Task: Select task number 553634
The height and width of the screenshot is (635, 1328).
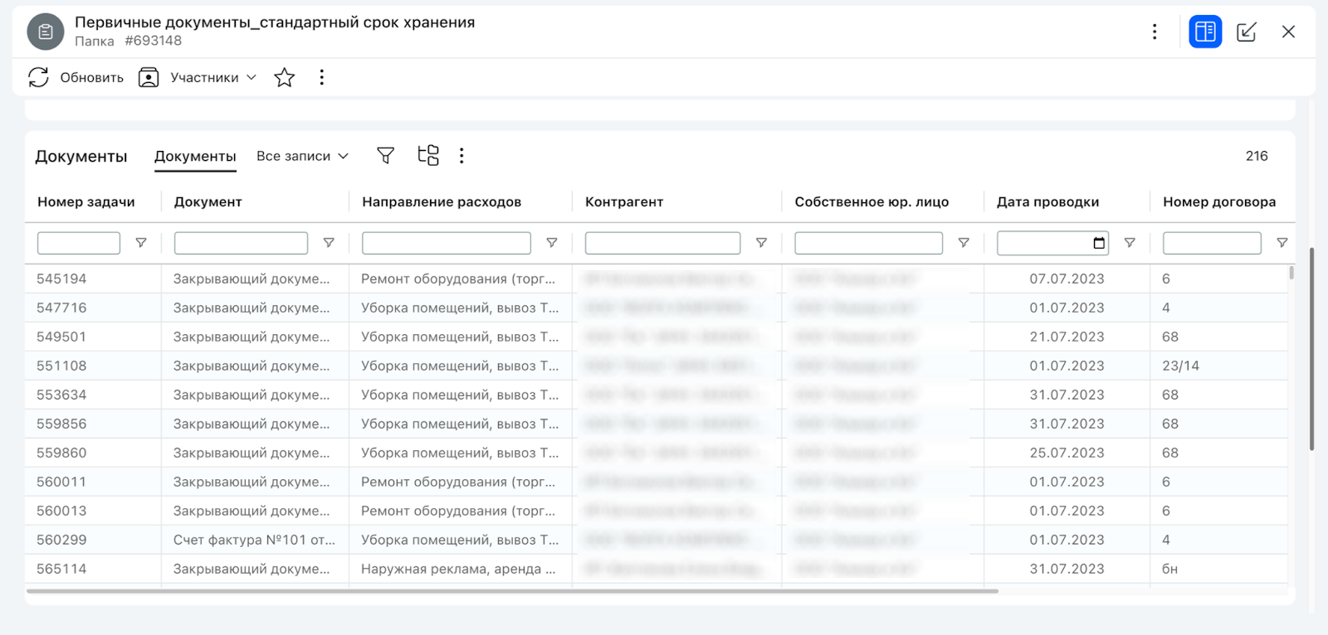Action: 61,395
